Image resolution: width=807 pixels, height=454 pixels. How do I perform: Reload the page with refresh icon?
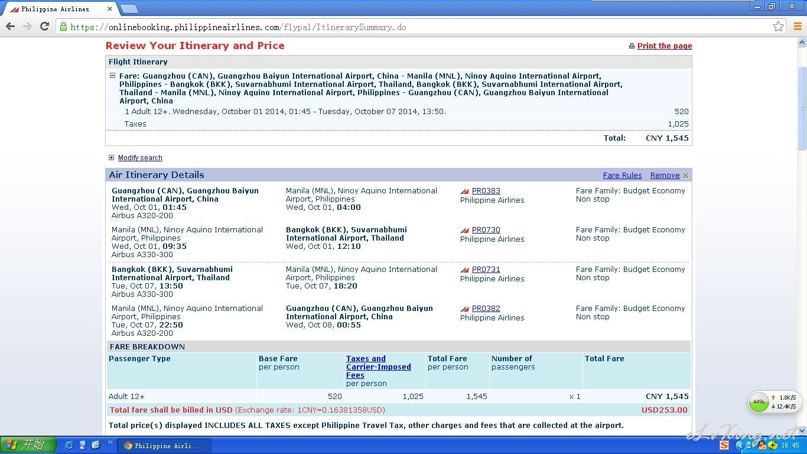pos(44,27)
